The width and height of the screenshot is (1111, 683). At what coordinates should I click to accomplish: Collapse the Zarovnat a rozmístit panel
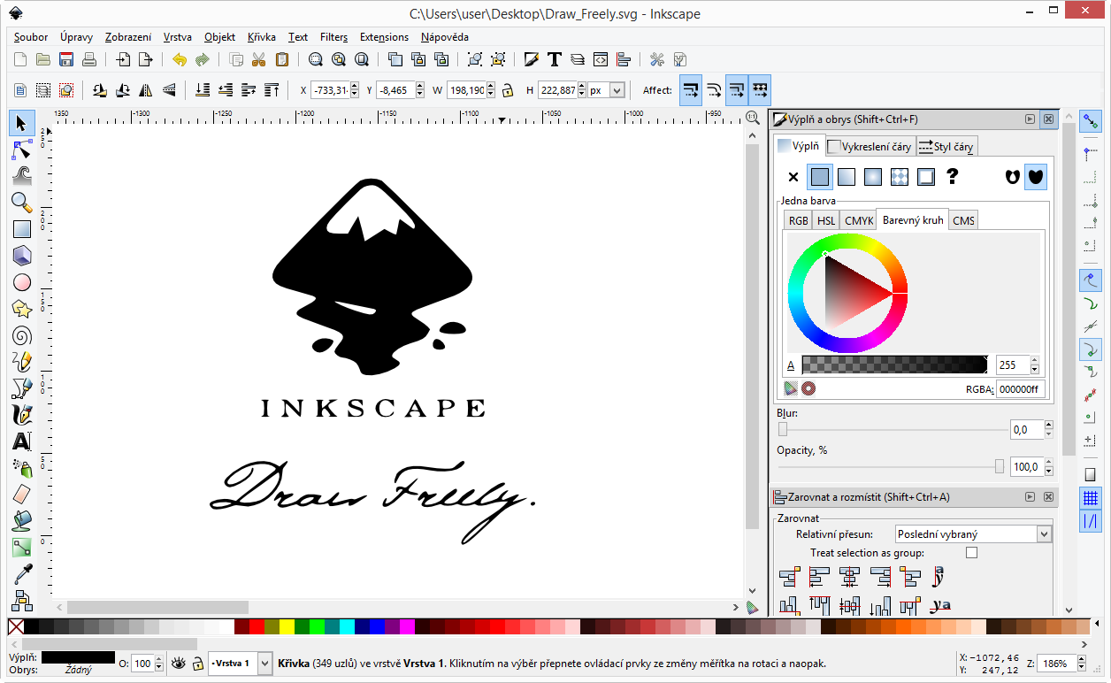[1030, 497]
